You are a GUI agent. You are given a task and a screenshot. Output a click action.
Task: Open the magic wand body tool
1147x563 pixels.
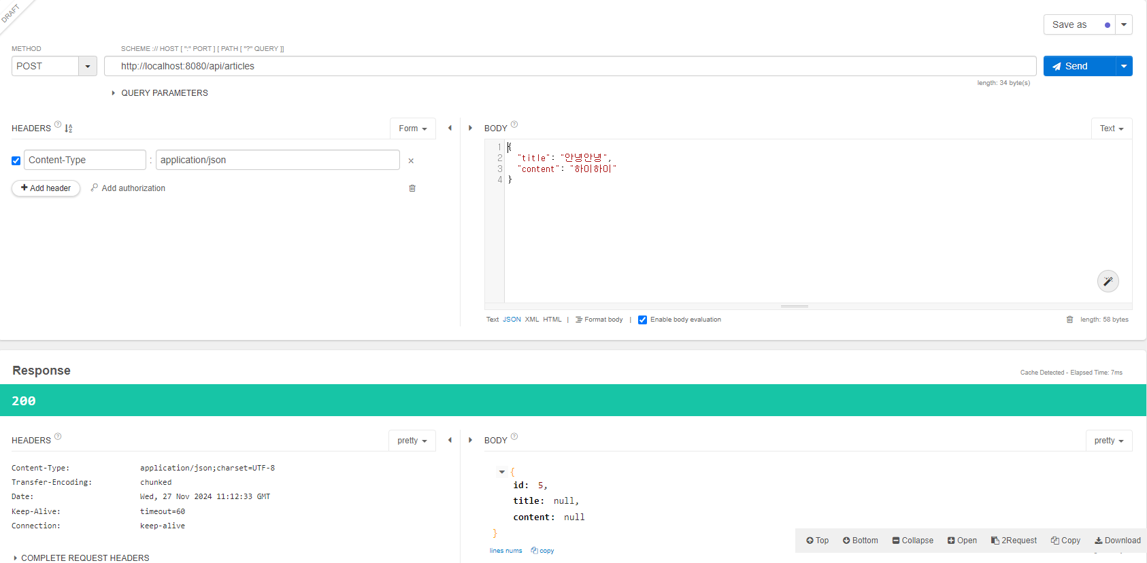[1108, 281]
